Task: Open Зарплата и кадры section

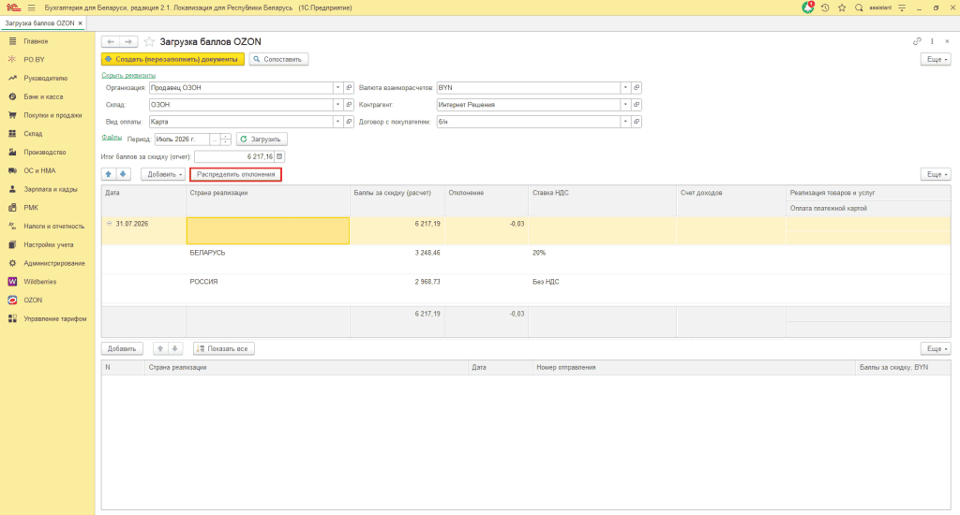Action: [51, 189]
